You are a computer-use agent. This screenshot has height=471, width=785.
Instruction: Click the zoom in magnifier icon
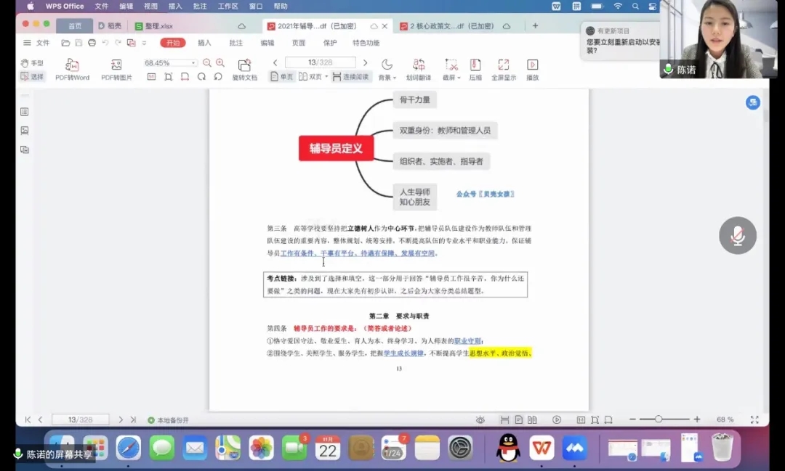(220, 63)
